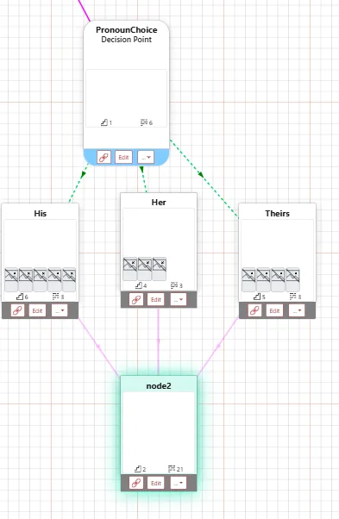Click the steps counter icon on His node
This screenshot has width=339, height=519.
pos(20,297)
